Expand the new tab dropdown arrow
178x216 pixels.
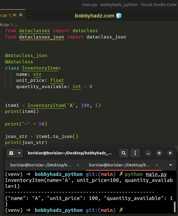pos(20,153)
